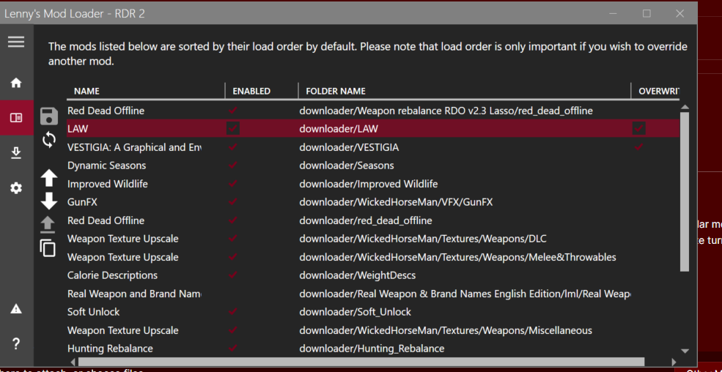Screen dimensions: 722x372
Task: Open the Downloads sidebar icon
Action: (15, 152)
